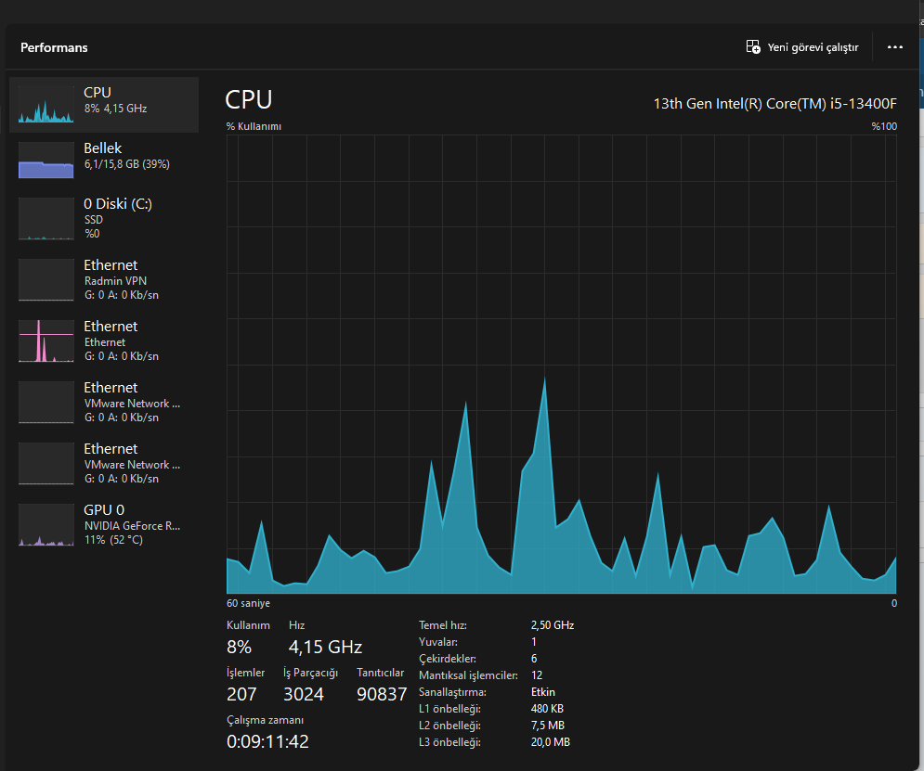
Task: Click the İş Parçacığı value '3024'
Action: pos(304,694)
